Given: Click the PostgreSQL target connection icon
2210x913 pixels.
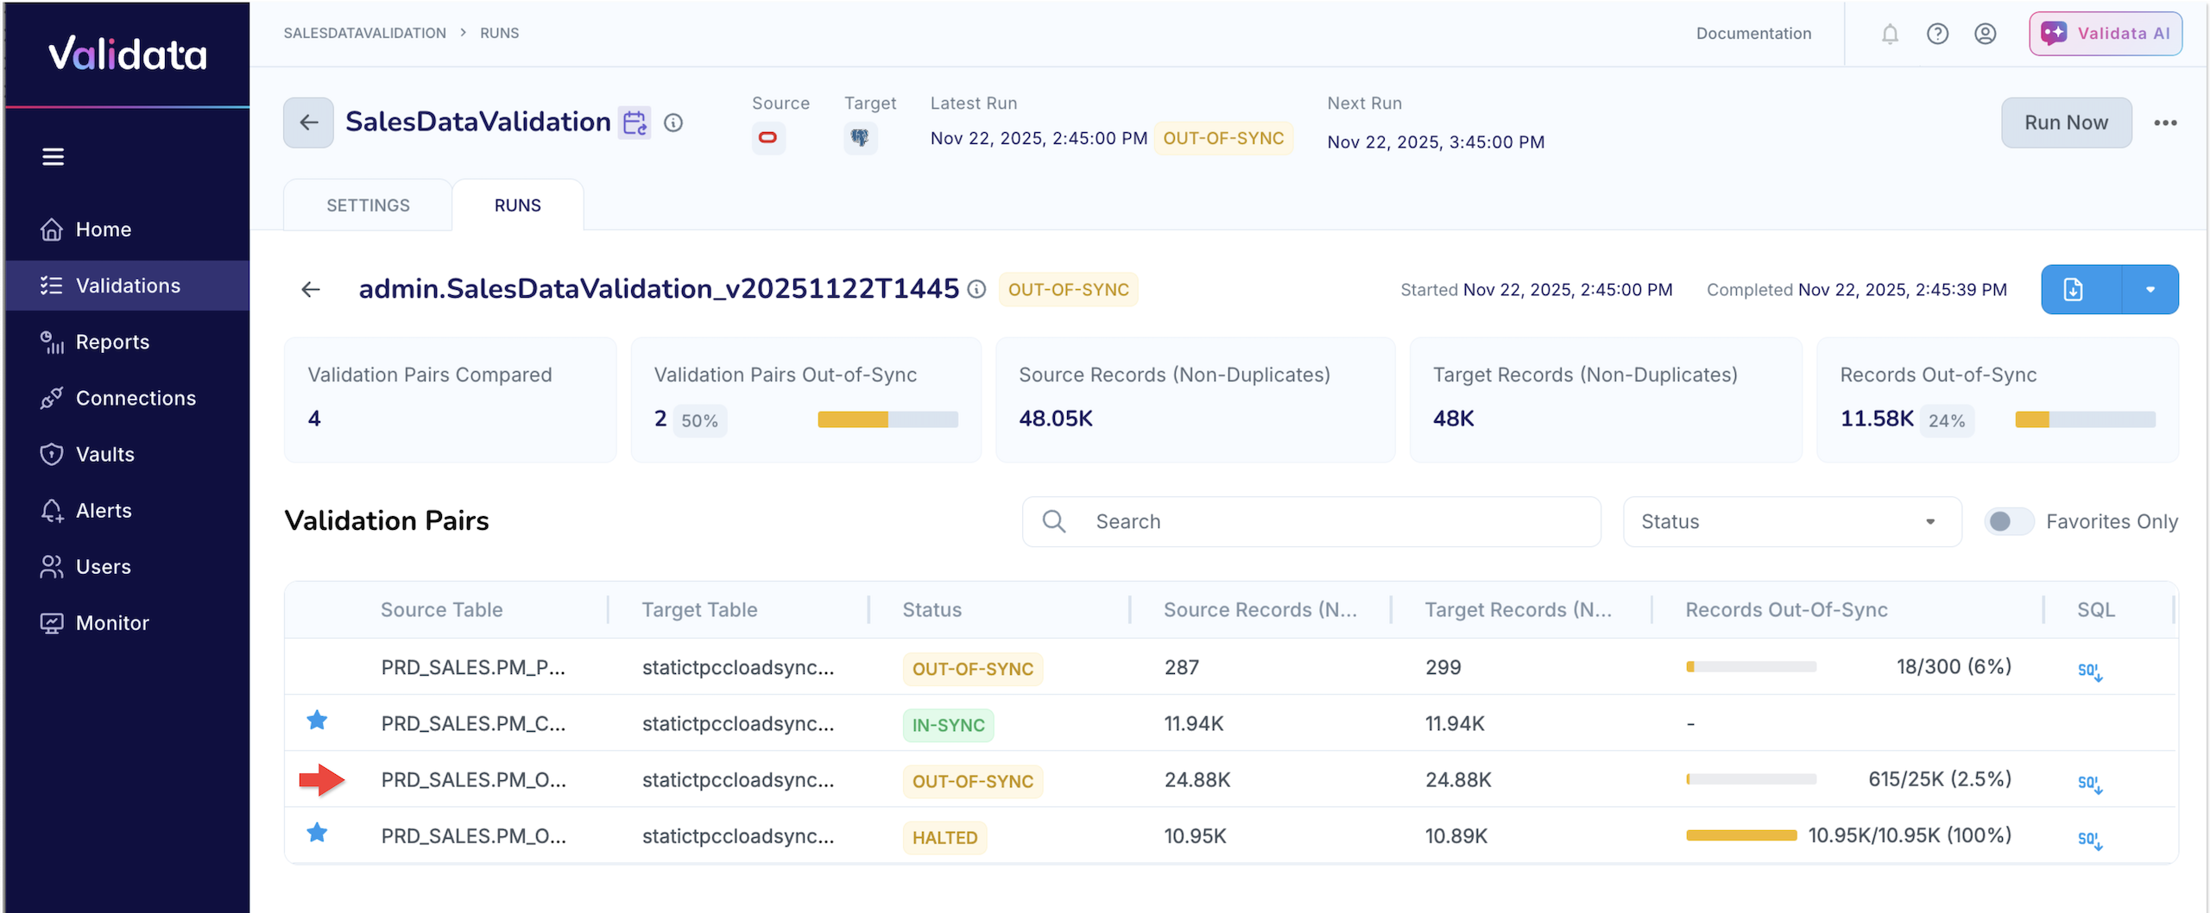Looking at the screenshot, I should click(x=860, y=137).
